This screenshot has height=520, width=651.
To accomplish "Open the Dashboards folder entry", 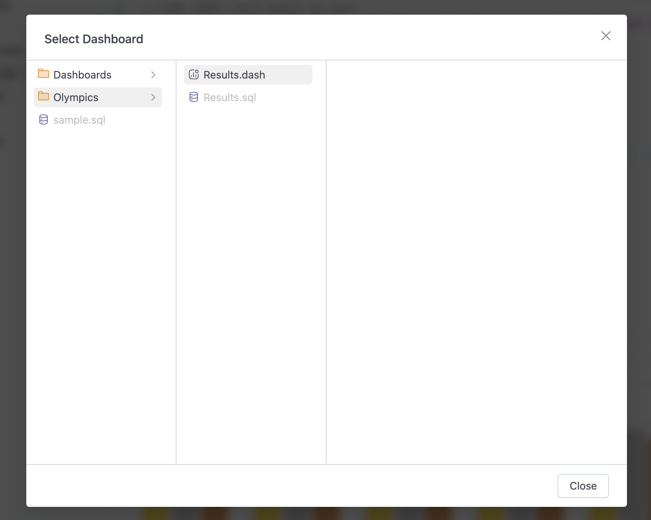I will (x=83, y=74).
